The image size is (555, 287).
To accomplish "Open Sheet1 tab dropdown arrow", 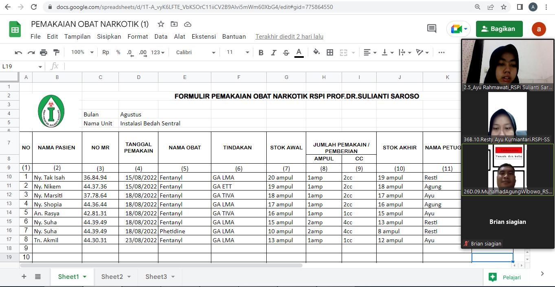I will click(85, 277).
